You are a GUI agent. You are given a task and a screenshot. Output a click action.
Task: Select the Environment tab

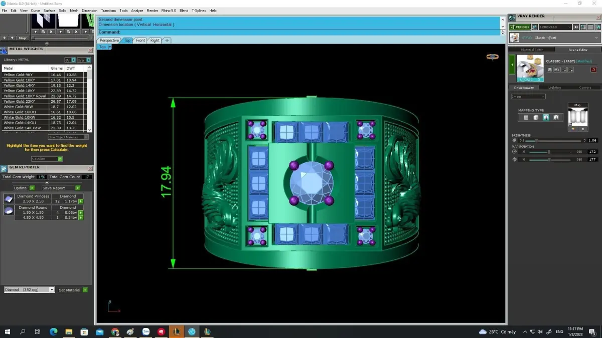point(524,88)
